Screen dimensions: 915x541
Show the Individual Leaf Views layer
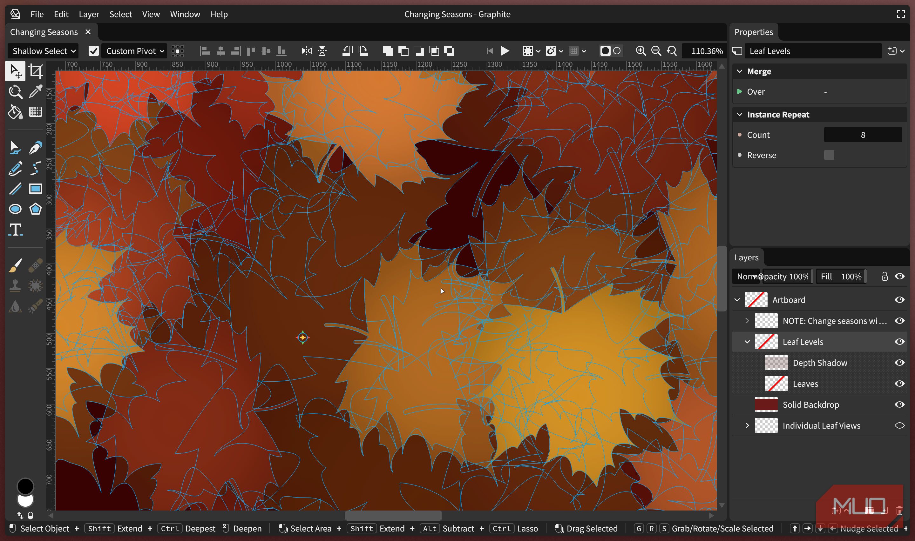pos(899,425)
